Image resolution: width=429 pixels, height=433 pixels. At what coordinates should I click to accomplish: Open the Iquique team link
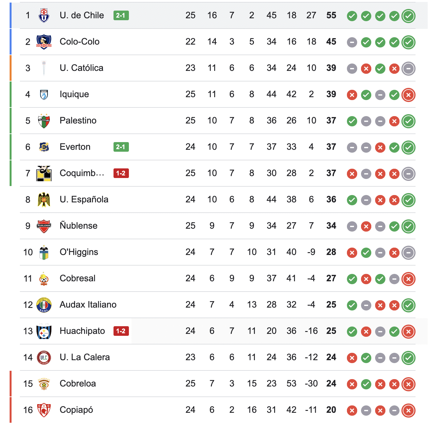click(x=74, y=94)
